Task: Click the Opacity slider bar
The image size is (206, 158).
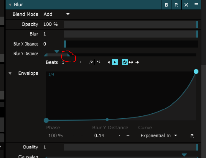Action: [131, 24]
